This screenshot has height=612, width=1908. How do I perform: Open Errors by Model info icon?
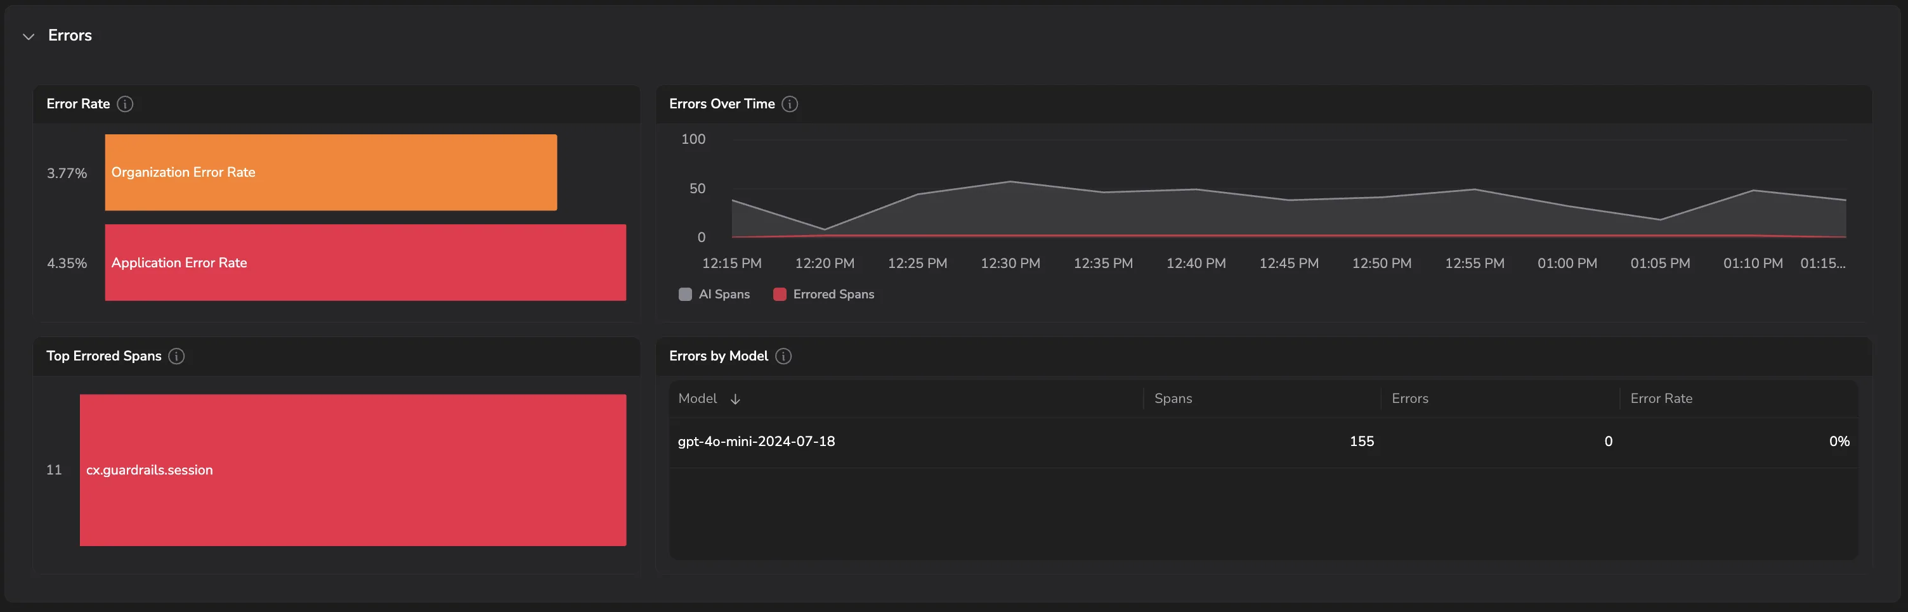pos(783,356)
